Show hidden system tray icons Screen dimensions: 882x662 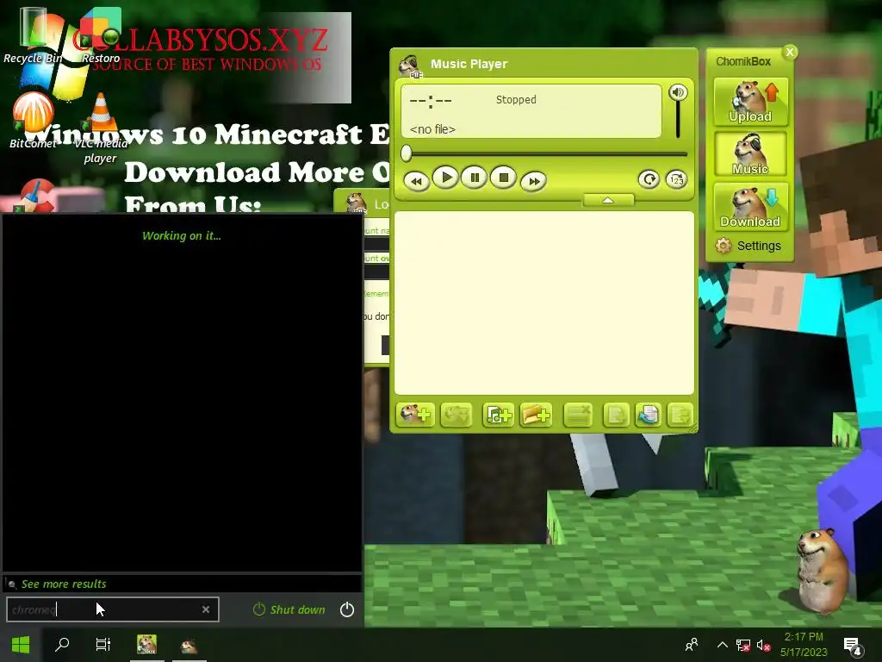coord(723,645)
